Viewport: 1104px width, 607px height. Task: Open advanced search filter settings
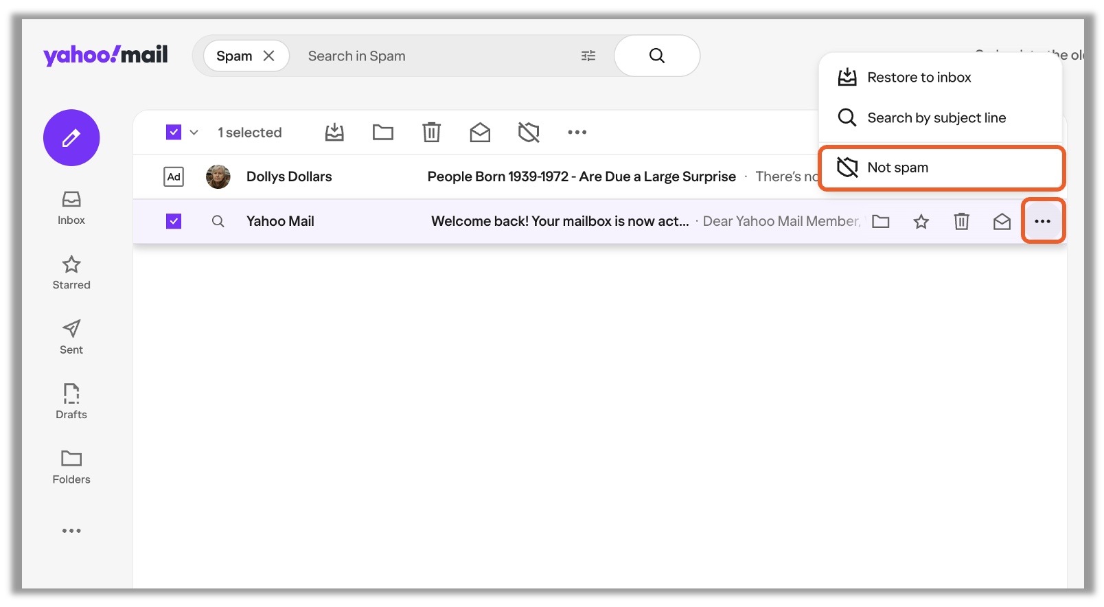pyautogui.click(x=588, y=56)
